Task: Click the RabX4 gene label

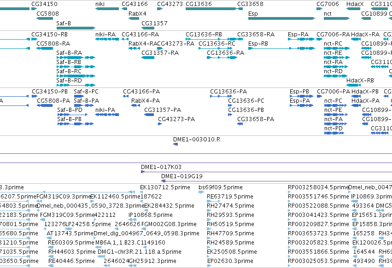Action: (137, 13)
